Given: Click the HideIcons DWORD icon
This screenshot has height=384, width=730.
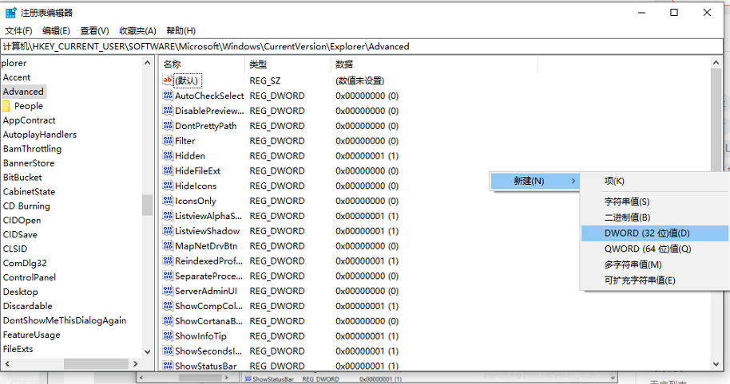Looking at the screenshot, I should tap(168, 186).
